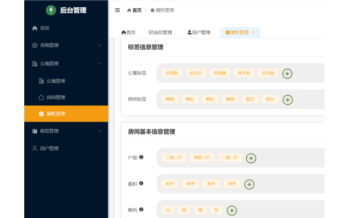Screen dimensions: 349x218
Task: Click the 近公交 tag
Action: (196, 73)
